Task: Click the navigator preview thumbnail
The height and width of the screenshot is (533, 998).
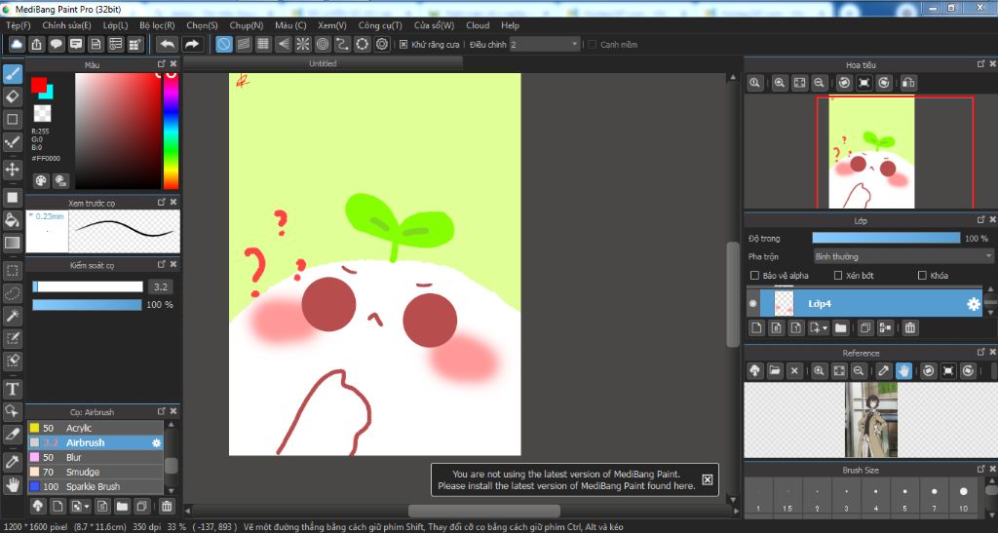Action: tap(871, 153)
